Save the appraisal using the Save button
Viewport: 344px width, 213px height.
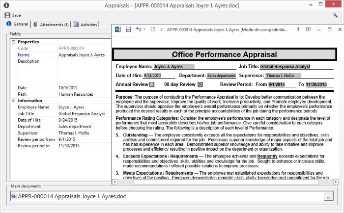(13, 15)
